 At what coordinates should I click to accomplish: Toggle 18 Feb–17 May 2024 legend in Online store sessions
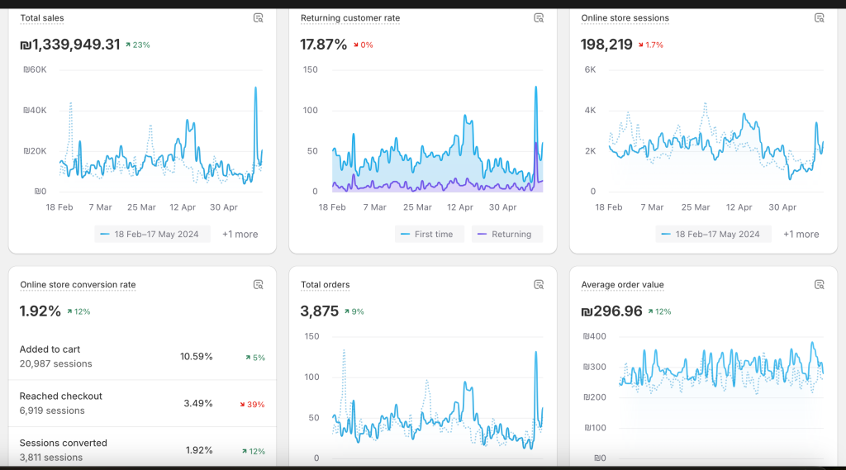click(x=713, y=235)
